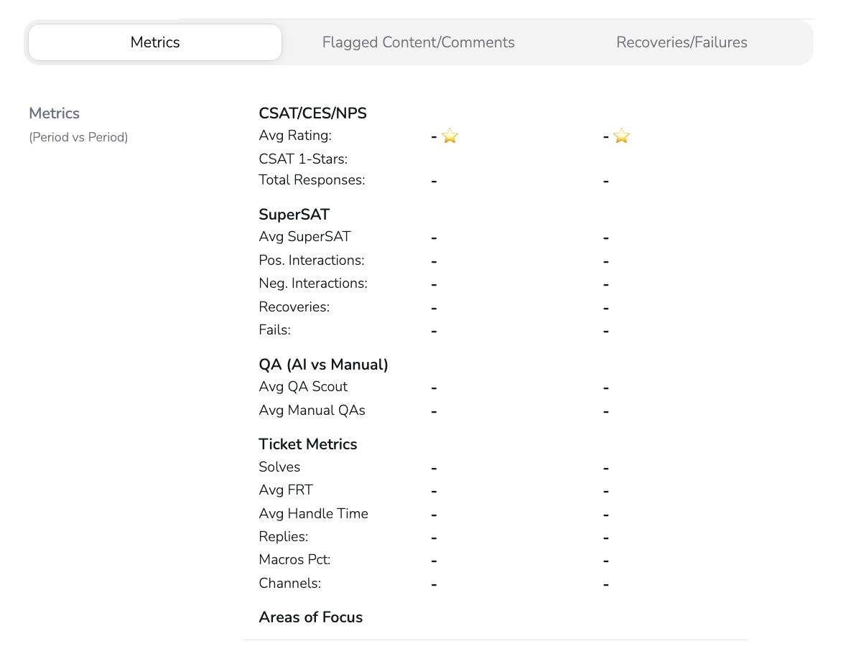Image resolution: width=856 pixels, height=646 pixels.
Task: Open the Recoveries/Failures tab
Action: tap(681, 42)
